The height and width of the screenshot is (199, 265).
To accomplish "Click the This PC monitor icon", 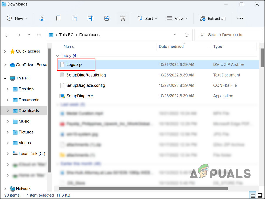I will tap(12, 78).
